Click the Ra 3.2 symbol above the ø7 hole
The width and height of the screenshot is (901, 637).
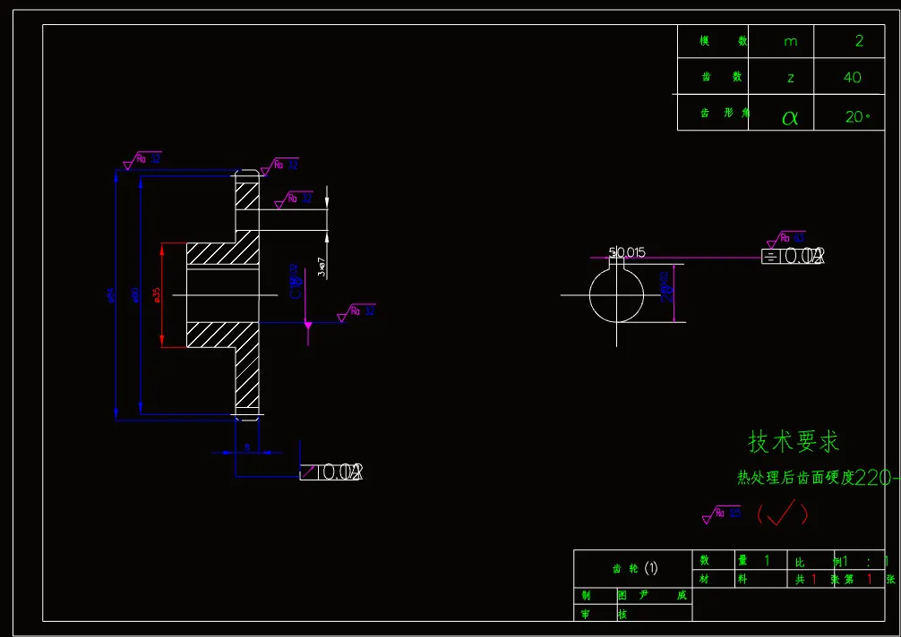294,200
